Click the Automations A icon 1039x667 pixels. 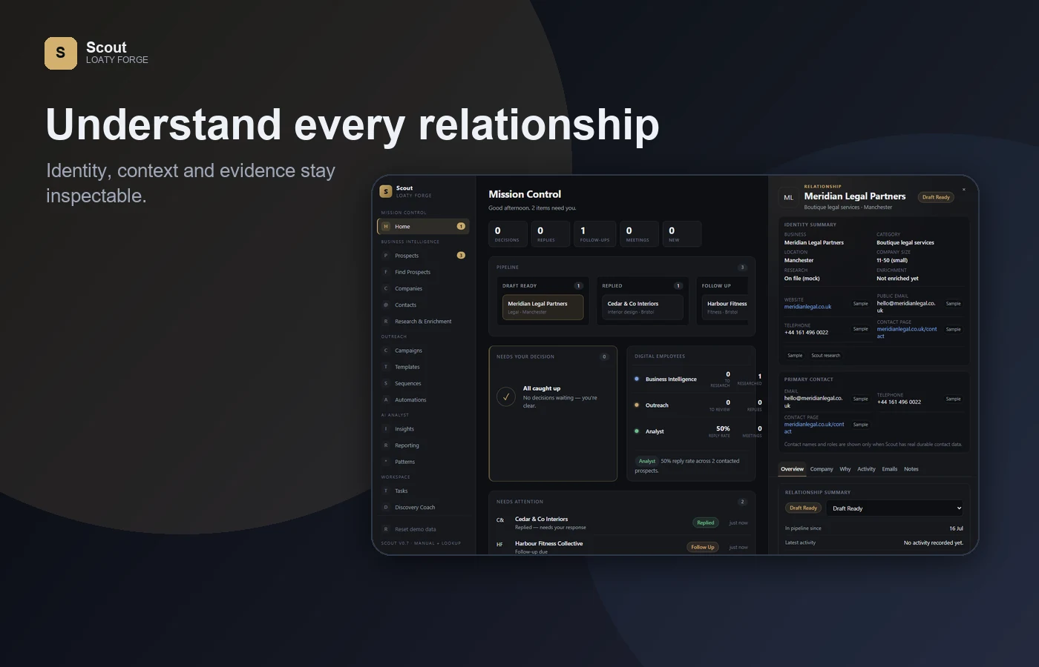386,399
